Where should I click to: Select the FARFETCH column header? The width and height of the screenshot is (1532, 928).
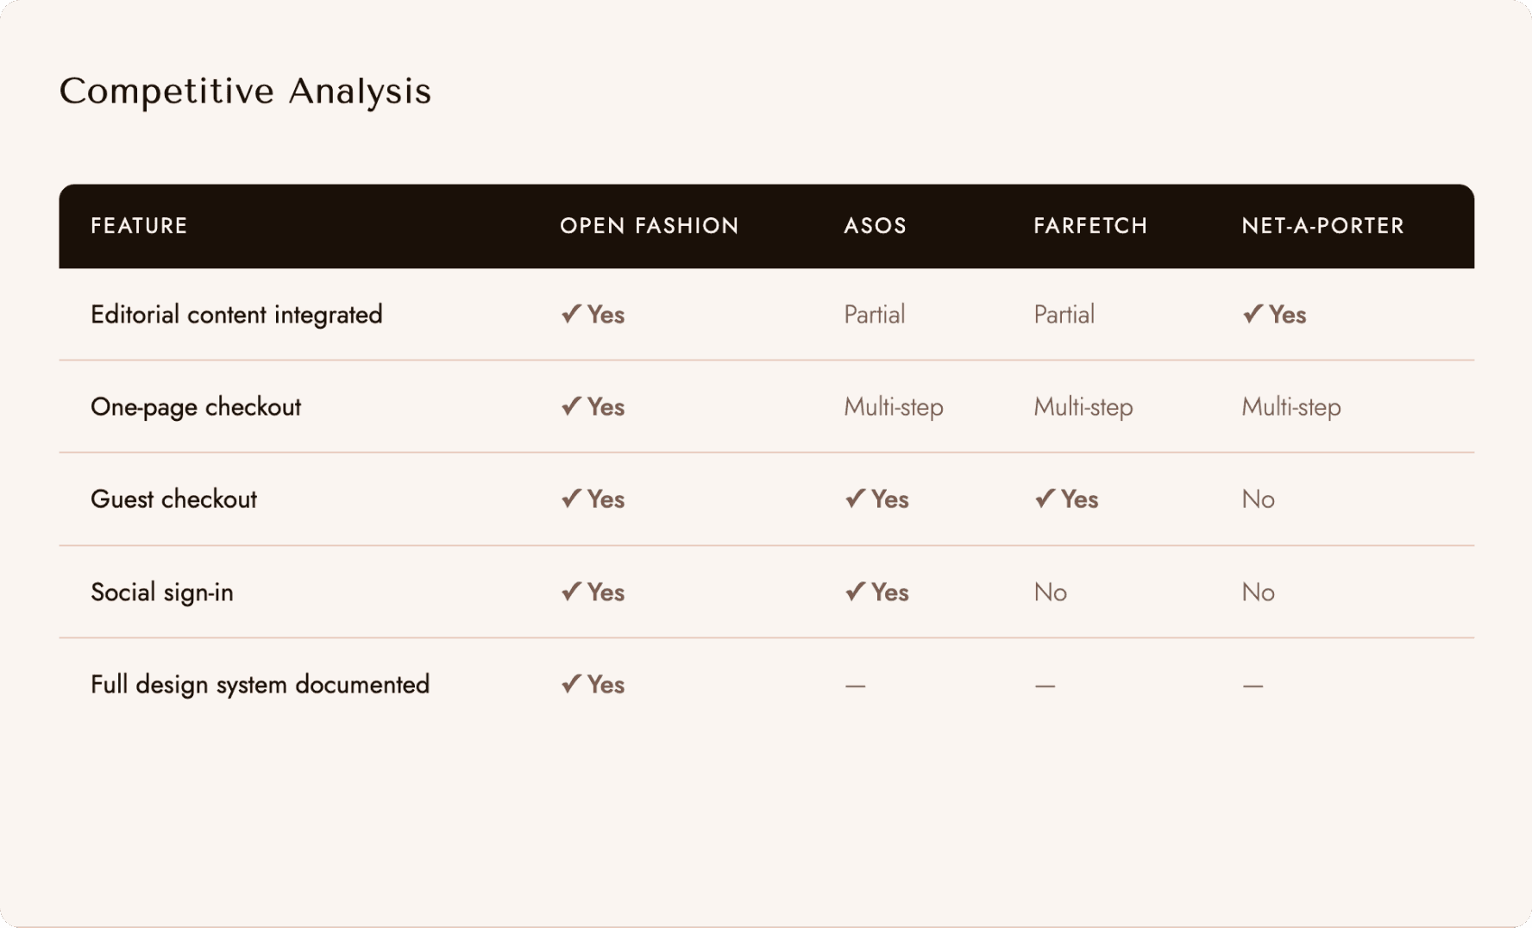1090,226
